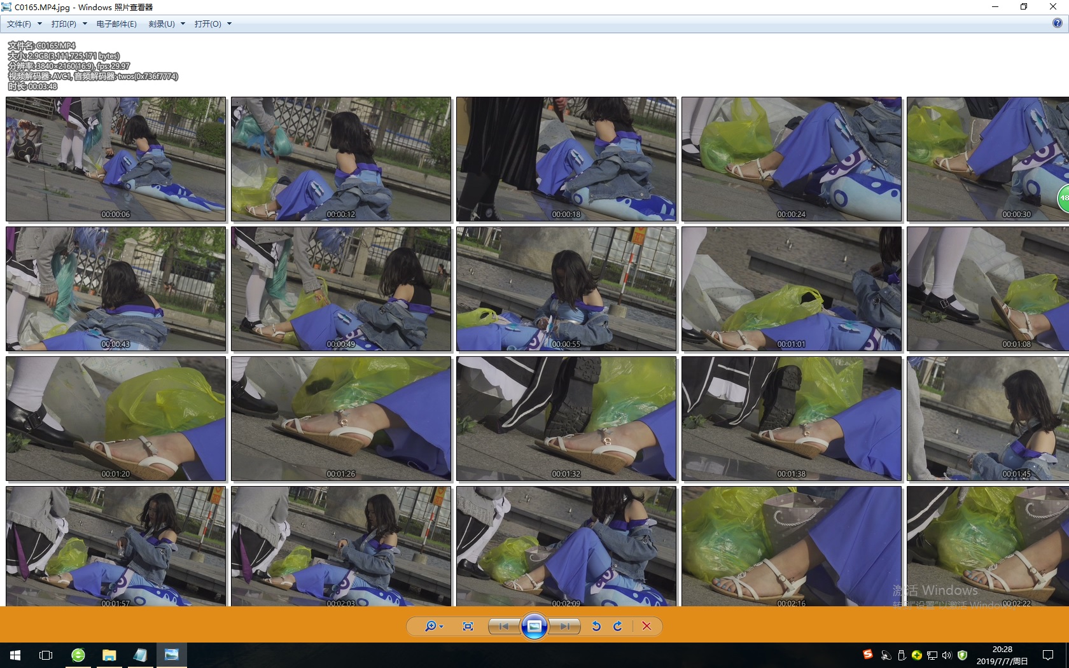Rotate image counterclockwise
Viewport: 1069px width, 668px height.
coord(596,626)
